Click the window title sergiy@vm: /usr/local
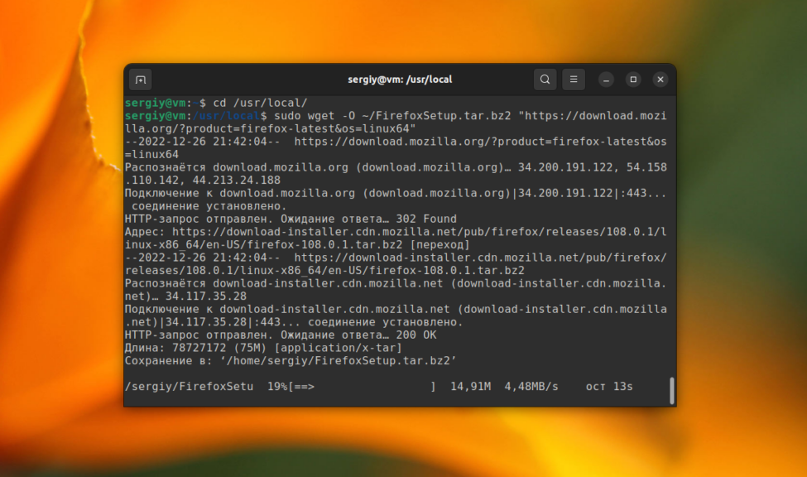Screen dimensions: 807x477 (x=400, y=79)
